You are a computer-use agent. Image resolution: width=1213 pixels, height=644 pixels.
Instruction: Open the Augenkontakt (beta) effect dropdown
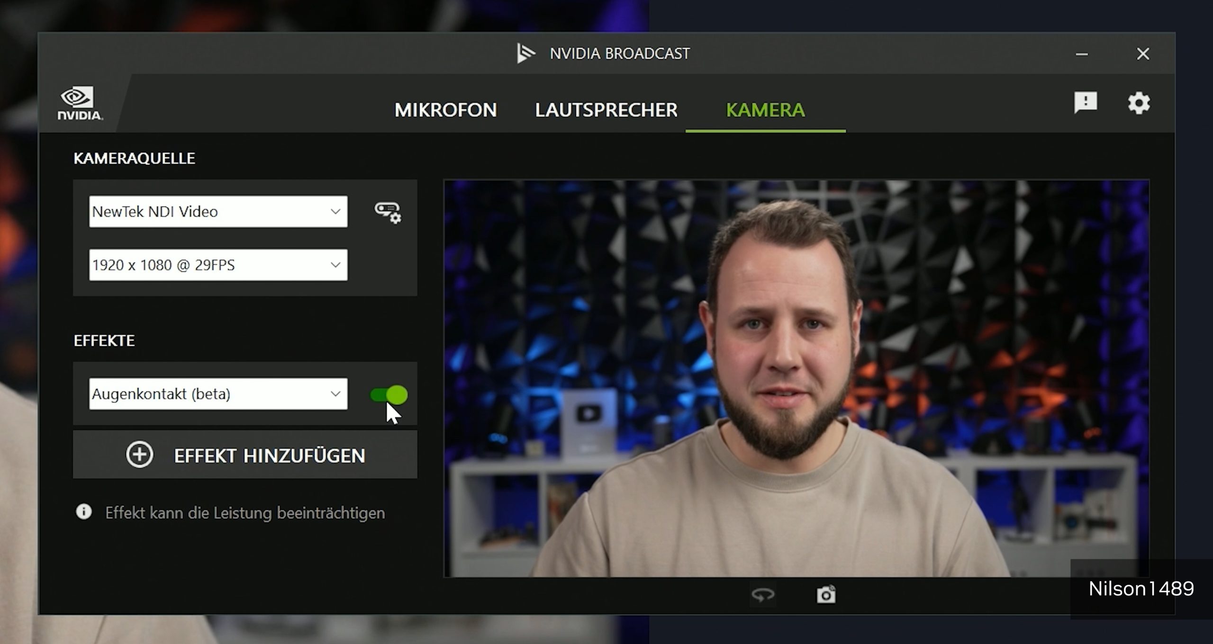(x=218, y=394)
